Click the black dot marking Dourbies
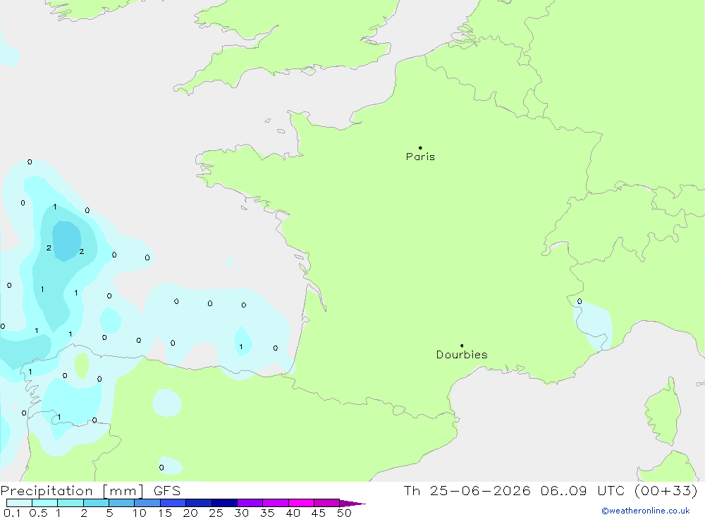 [x=462, y=346]
